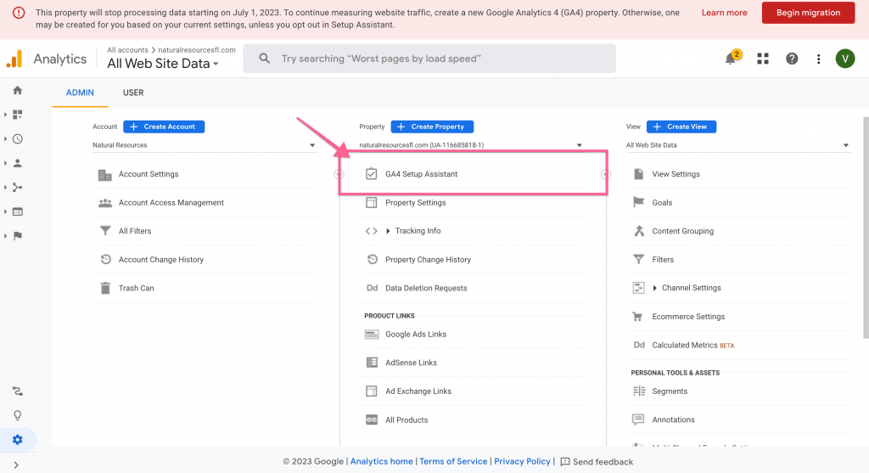
Task: Expand sidebar with bottom chevron
Action: click(16, 465)
